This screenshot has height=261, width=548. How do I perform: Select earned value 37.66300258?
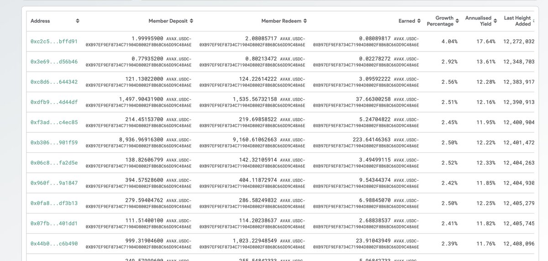click(x=373, y=99)
